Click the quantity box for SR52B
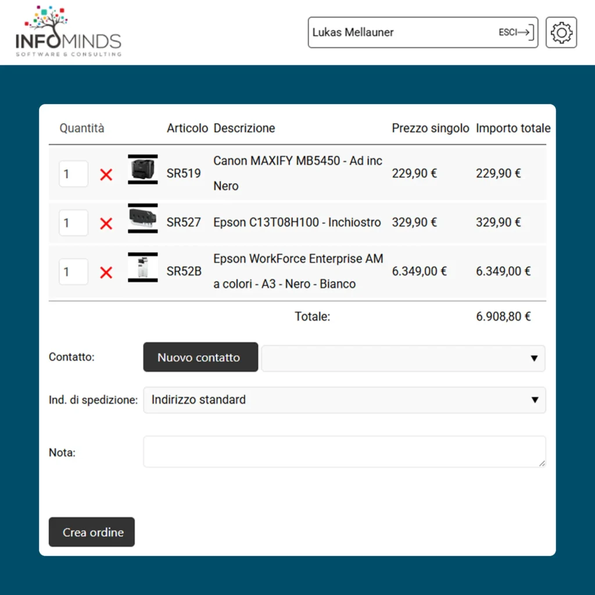Image resolution: width=595 pixels, height=595 pixels. click(73, 271)
